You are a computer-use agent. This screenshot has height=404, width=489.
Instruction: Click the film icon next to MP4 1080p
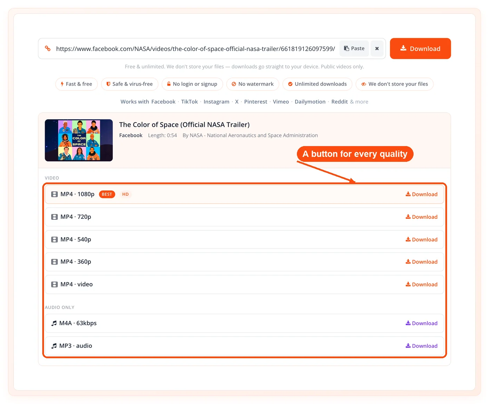[54, 194]
